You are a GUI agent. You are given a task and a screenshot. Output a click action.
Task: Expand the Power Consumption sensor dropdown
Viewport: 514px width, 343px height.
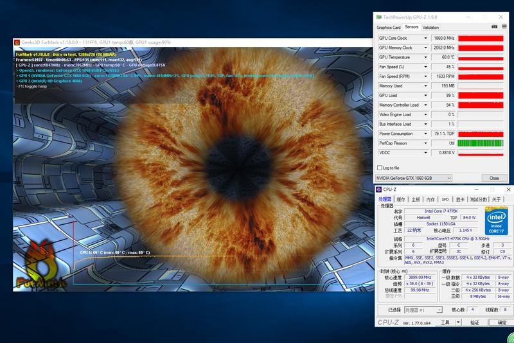[425, 134]
